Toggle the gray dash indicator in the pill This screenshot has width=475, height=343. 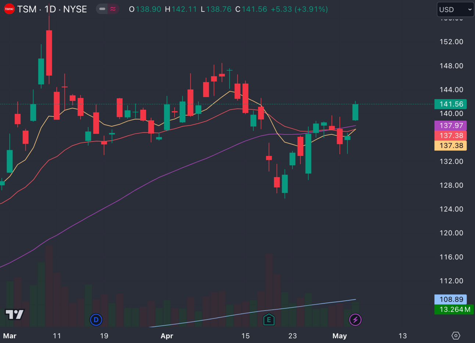tap(102, 9)
